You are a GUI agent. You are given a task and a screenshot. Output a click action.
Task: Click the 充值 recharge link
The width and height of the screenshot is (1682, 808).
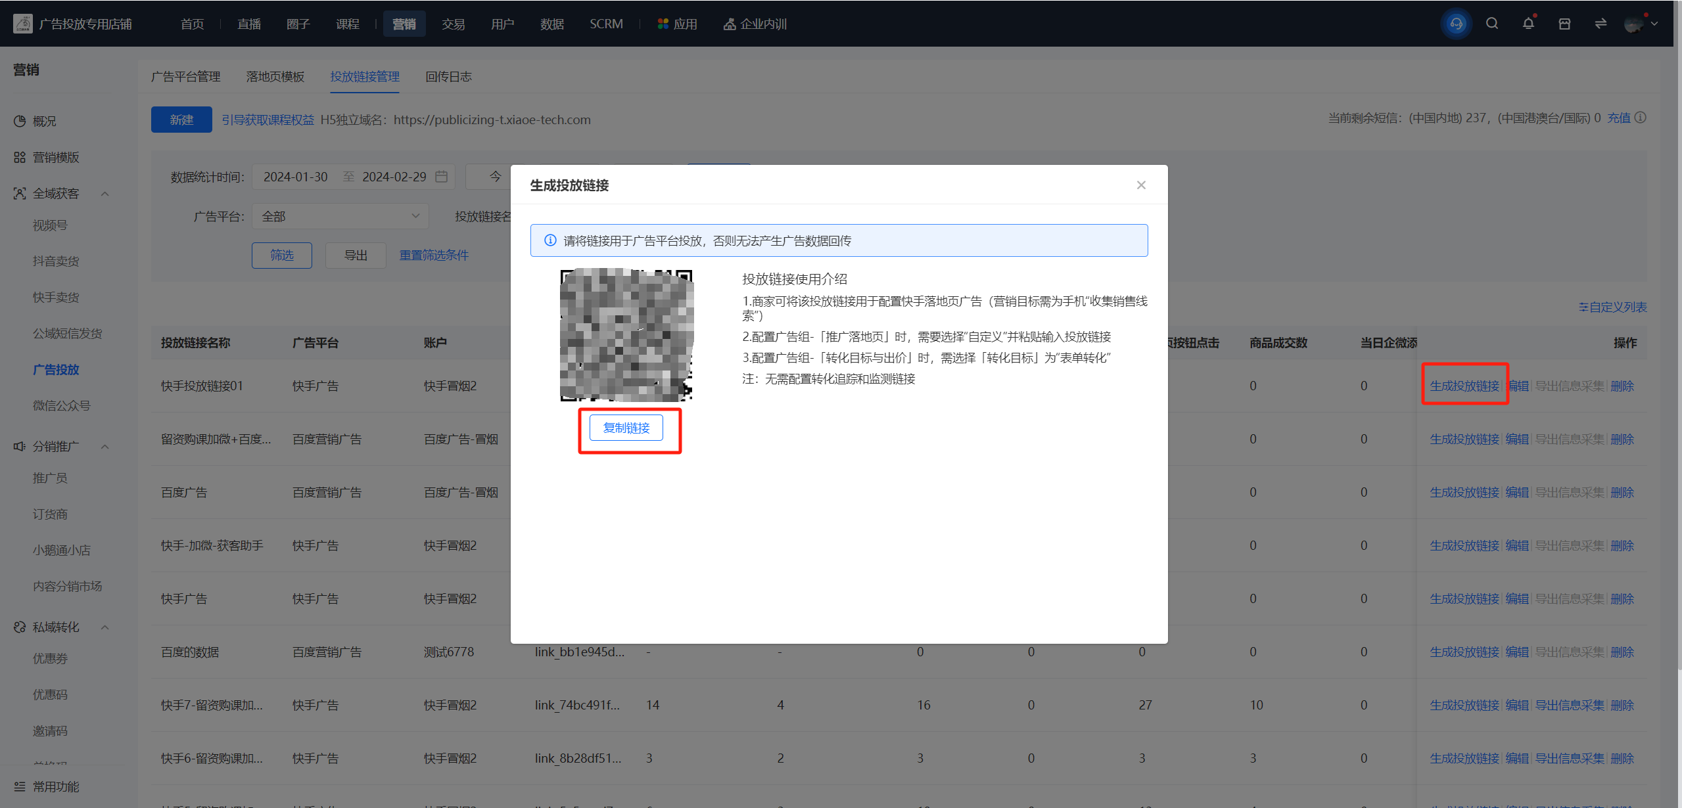point(1619,118)
